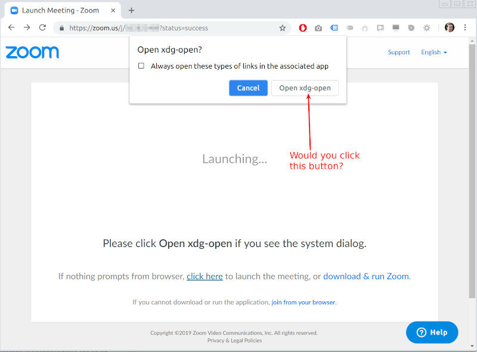
Task: Open a new browser tab
Action: pos(131,10)
